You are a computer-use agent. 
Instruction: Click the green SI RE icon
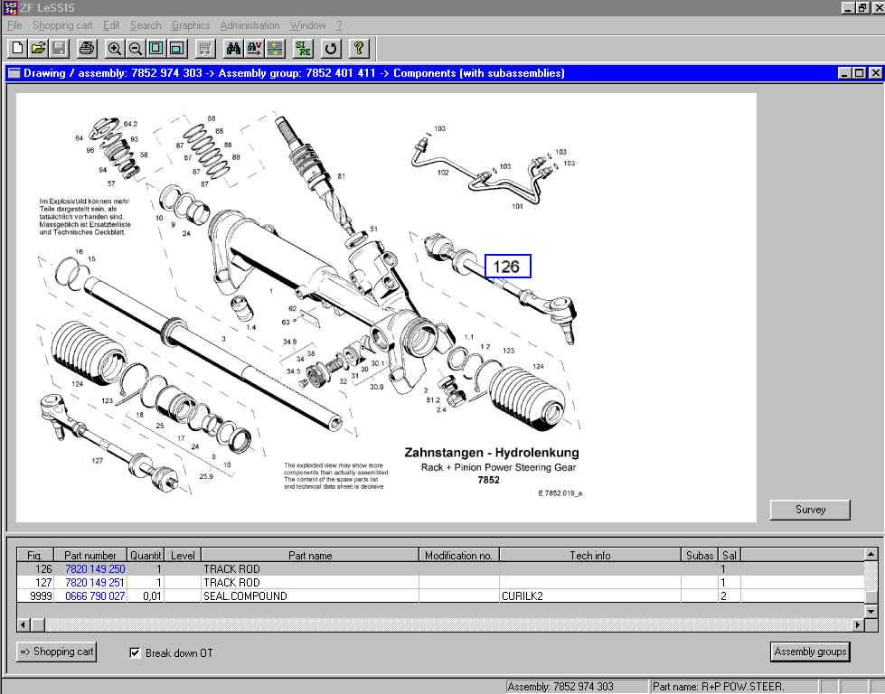click(303, 49)
